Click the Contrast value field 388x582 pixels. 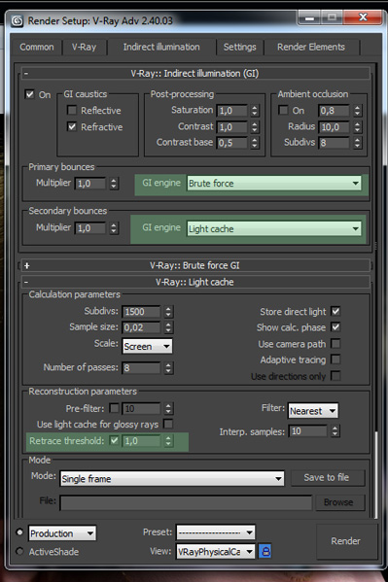coord(232,127)
